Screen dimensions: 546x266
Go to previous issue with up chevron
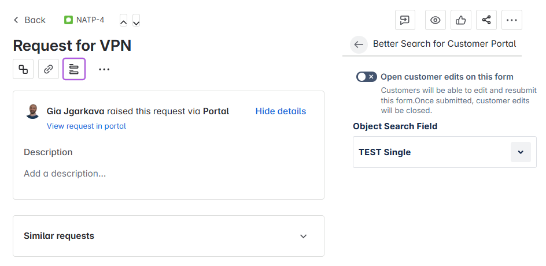point(123,21)
